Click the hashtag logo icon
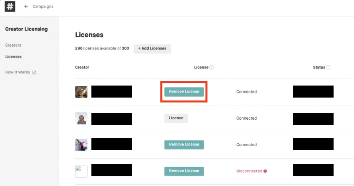 point(10,6)
